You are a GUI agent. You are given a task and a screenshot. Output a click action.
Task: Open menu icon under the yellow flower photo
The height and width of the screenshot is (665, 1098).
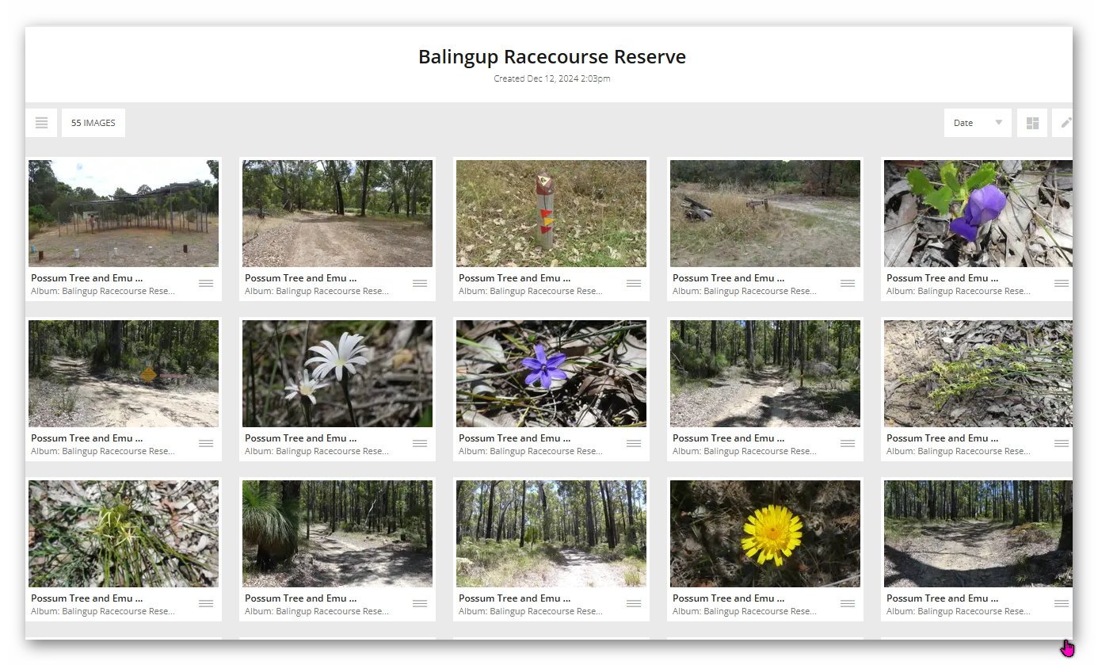[848, 604]
